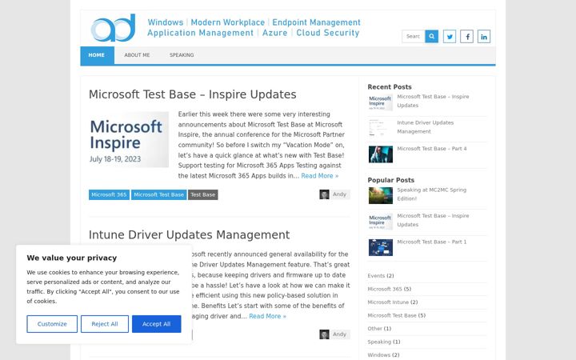
Task: Click the 'ad' site logo
Action: click(113, 27)
